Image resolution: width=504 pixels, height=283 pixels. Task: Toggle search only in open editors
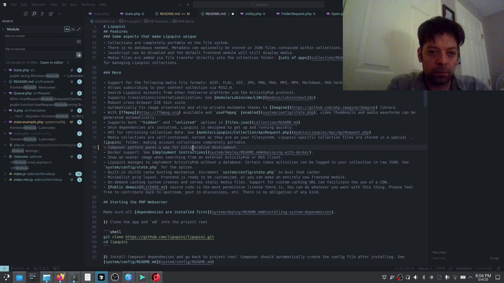pos(79,42)
